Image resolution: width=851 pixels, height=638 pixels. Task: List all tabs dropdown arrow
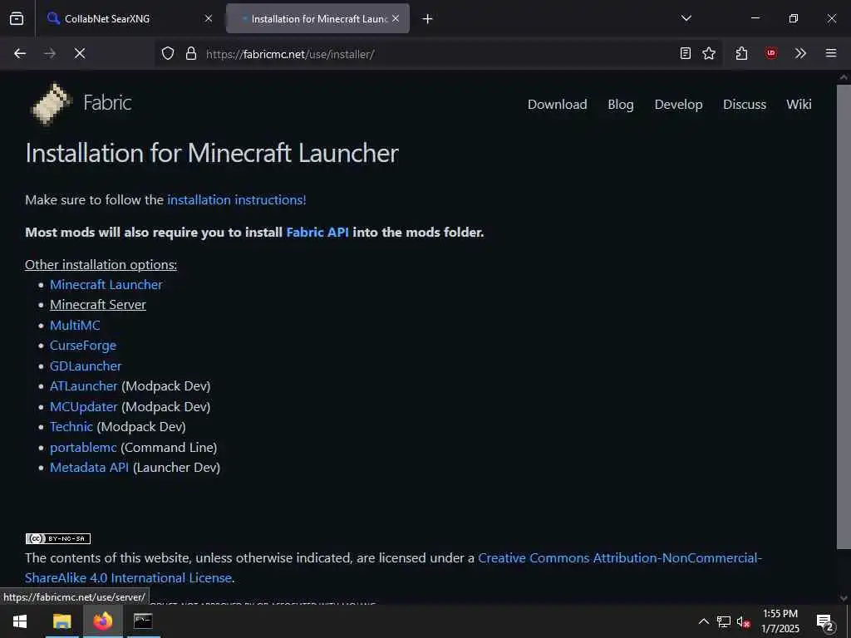pyautogui.click(x=686, y=18)
